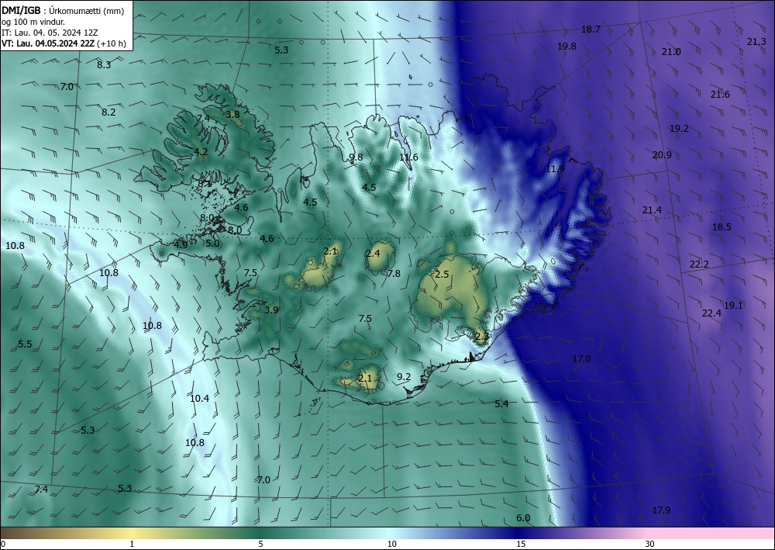Viewport: 775px width, 550px height.
Task: Click the 18.7 value on the map
Action: coord(591,29)
